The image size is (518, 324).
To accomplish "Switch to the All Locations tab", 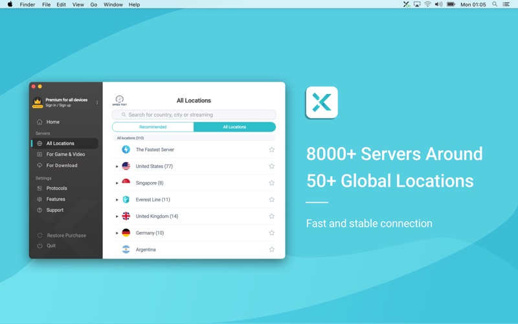I will point(234,127).
